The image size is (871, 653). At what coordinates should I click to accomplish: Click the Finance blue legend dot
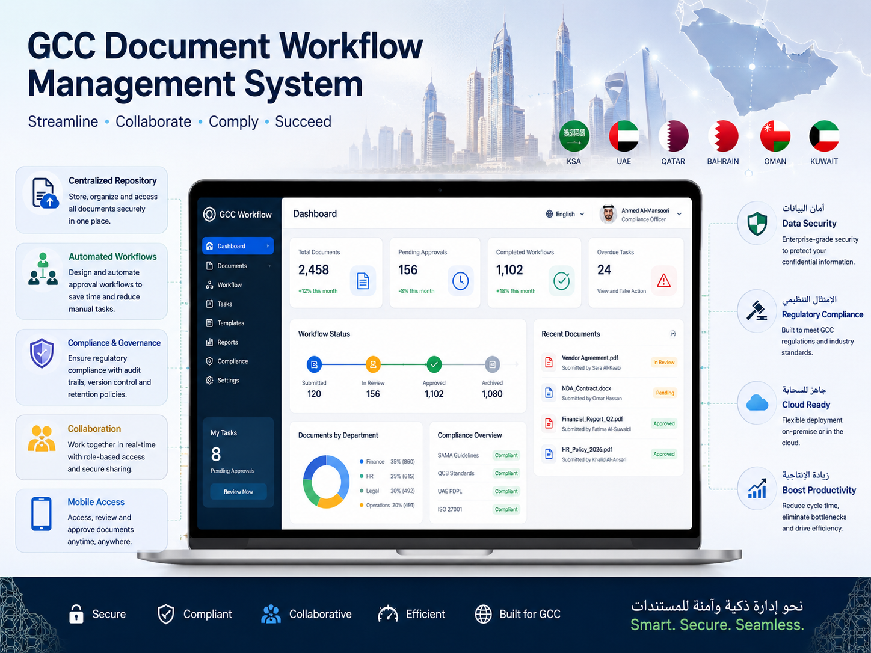pyautogui.click(x=362, y=462)
